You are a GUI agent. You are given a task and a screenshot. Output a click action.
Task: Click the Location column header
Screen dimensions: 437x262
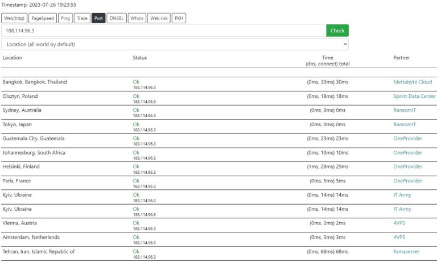click(x=13, y=57)
